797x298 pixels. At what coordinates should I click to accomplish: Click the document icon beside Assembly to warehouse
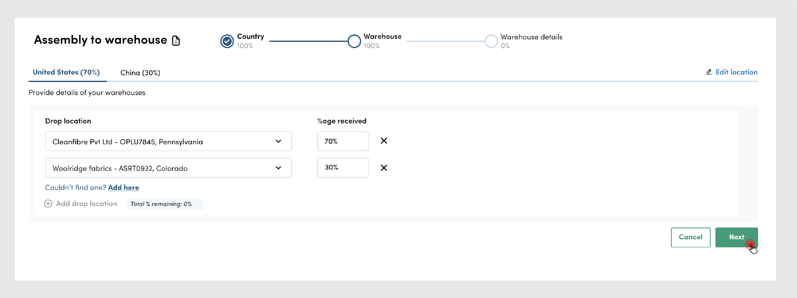pos(176,40)
